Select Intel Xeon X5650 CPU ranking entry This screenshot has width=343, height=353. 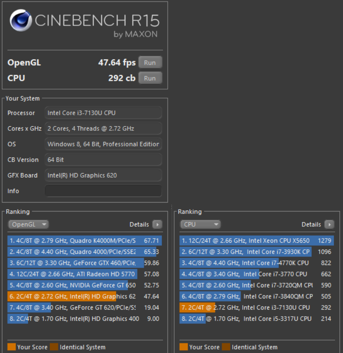coord(256,241)
